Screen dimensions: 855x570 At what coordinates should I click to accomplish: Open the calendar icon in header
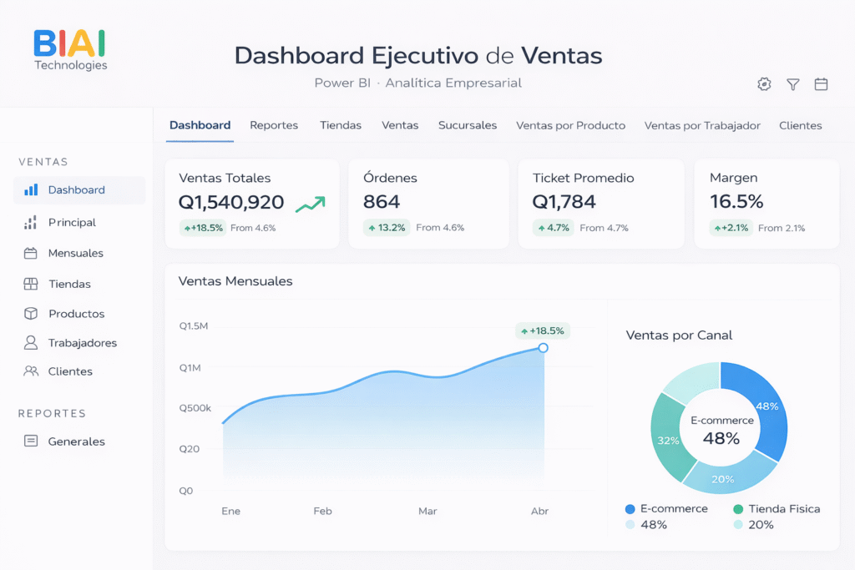point(821,84)
